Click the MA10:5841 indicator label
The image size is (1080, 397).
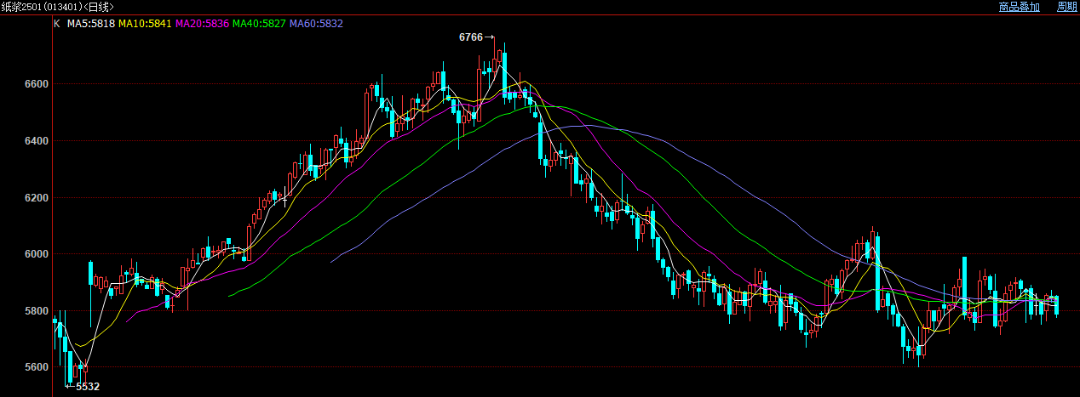pyautogui.click(x=145, y=24)
